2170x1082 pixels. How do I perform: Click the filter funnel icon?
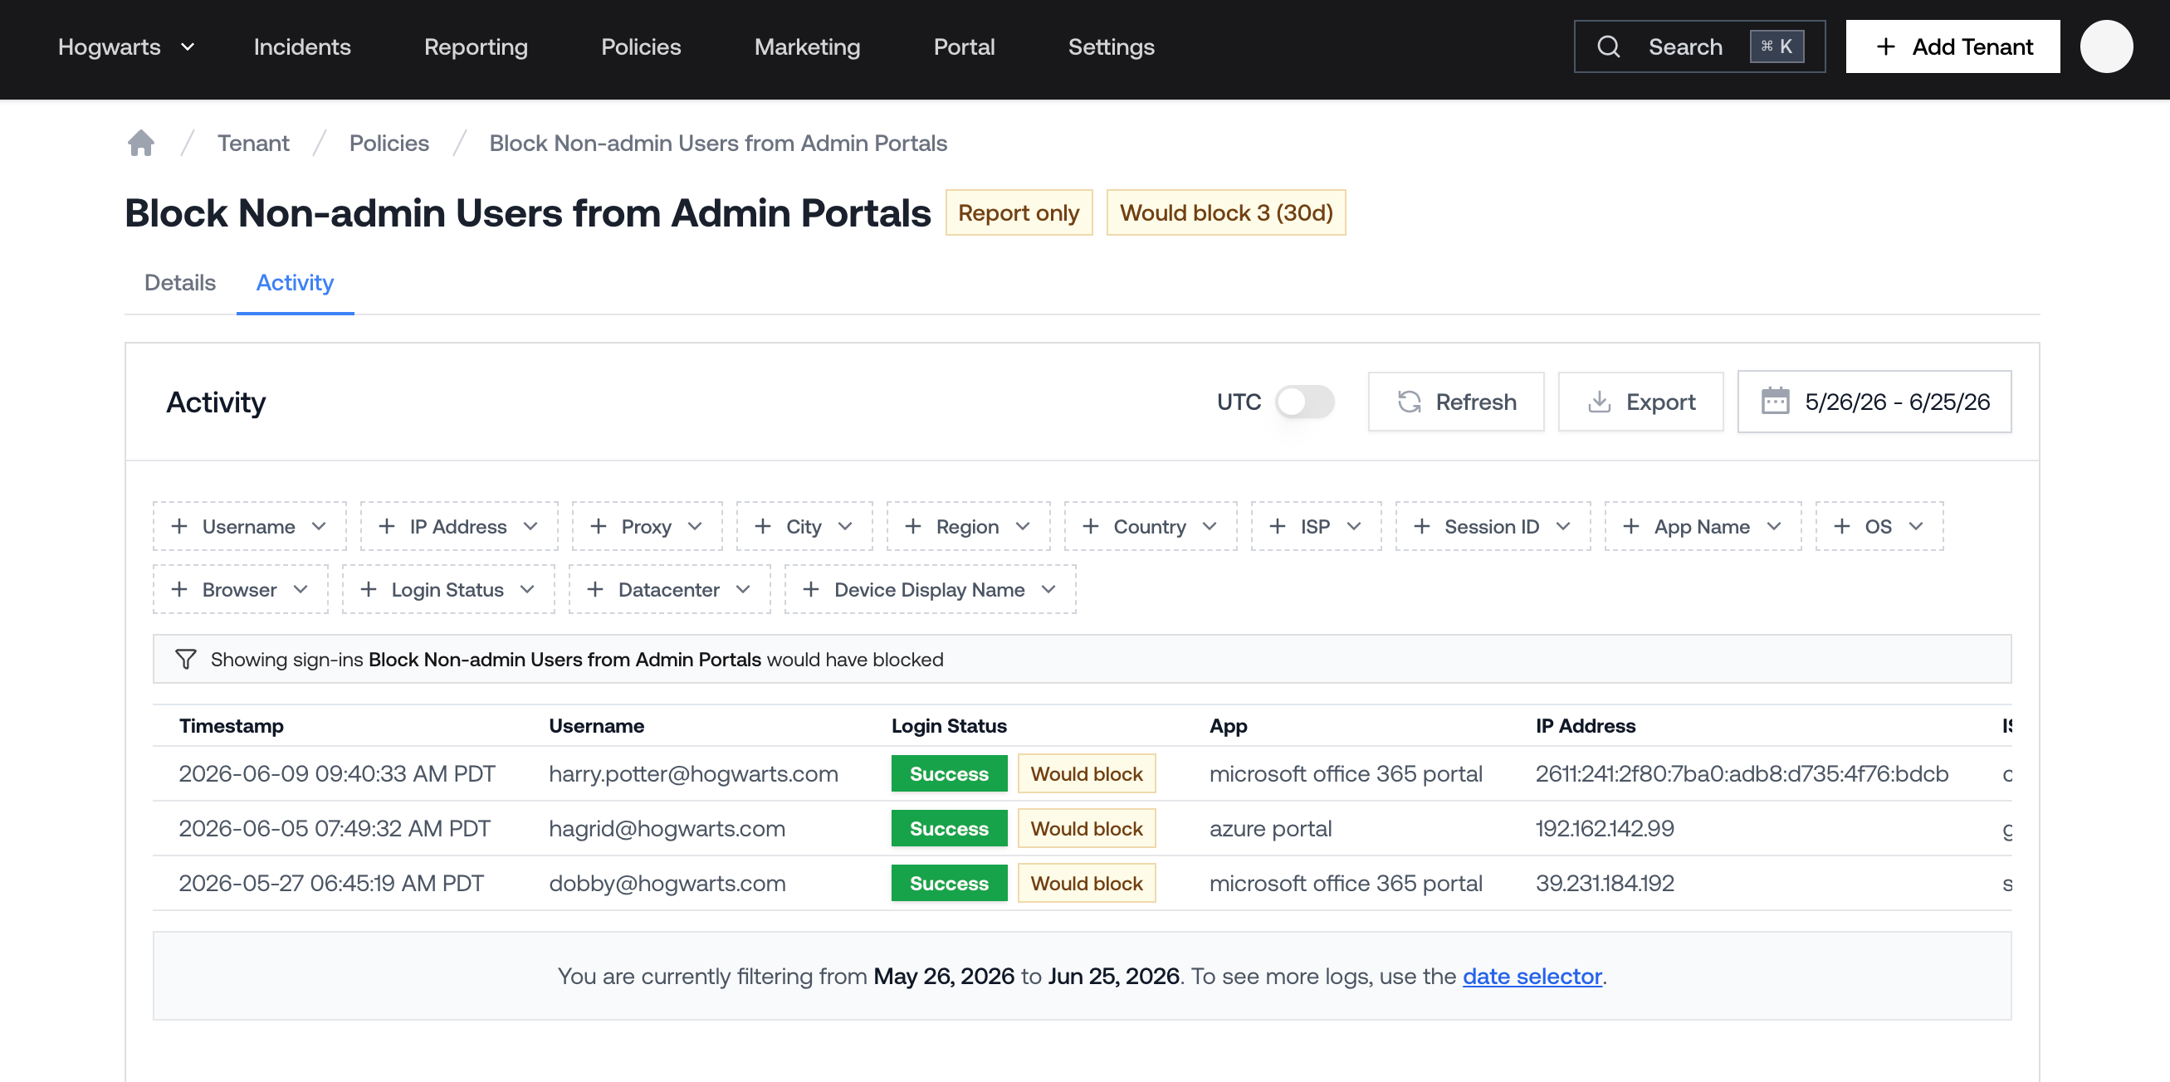point(185,660)
